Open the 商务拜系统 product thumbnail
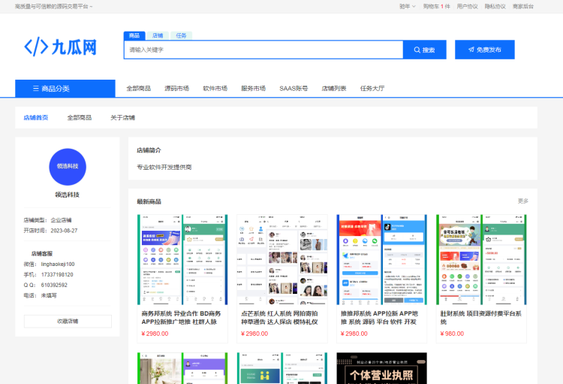Screen dimensions: 563x384 (182, 259)
